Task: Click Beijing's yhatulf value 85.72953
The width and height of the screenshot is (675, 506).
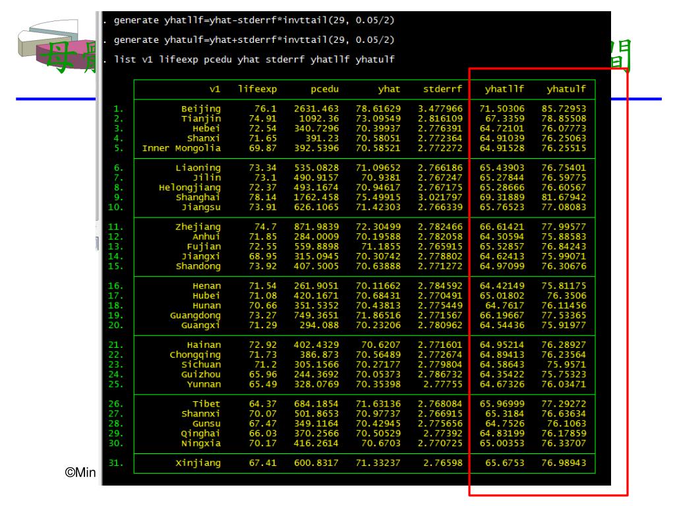Action: [x=564, y=109]
